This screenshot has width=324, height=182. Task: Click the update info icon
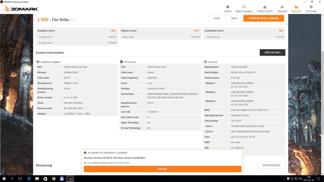(x=85, y=153)
